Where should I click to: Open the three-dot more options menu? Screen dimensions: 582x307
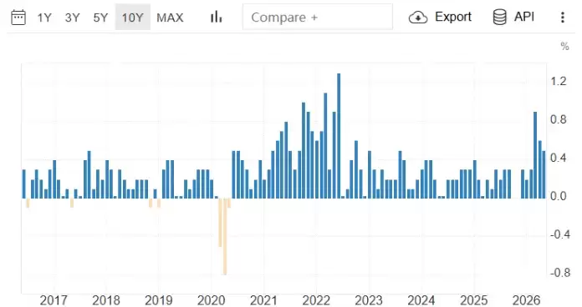coord(563,18)
